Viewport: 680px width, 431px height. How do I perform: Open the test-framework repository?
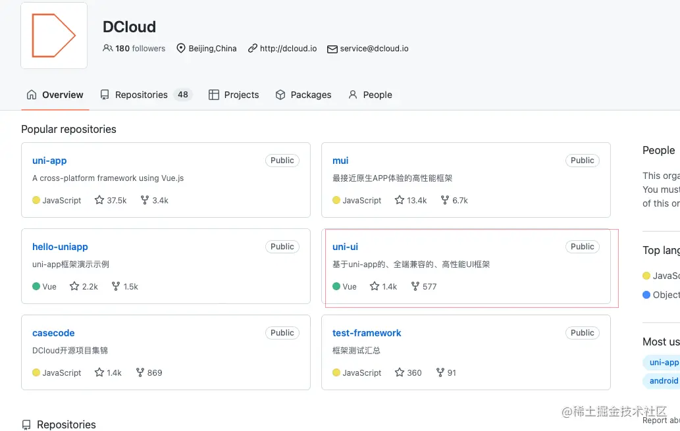pos(367,333)
